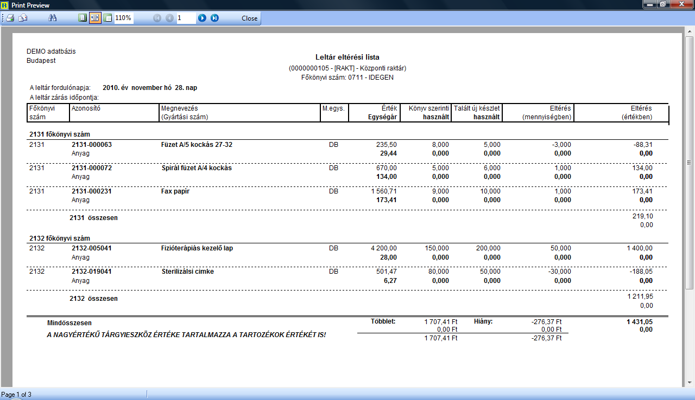Click identifier '2132-019041'

coord(92,272)
